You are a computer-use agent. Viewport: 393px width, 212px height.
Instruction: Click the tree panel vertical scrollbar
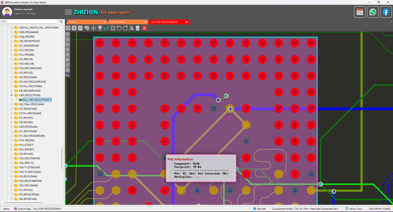pos(63,158)
